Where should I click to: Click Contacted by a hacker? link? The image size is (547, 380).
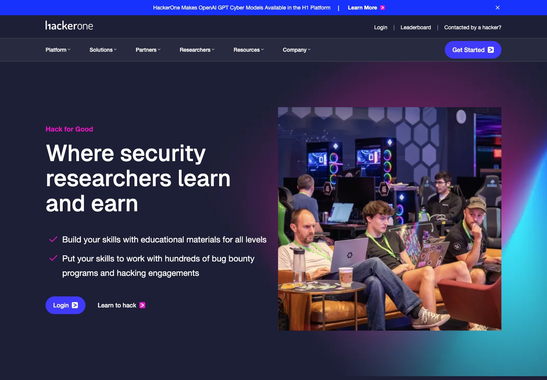pos(473,27)
